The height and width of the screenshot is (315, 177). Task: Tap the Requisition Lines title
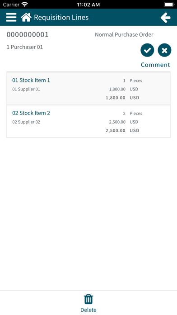click(61, 18)
